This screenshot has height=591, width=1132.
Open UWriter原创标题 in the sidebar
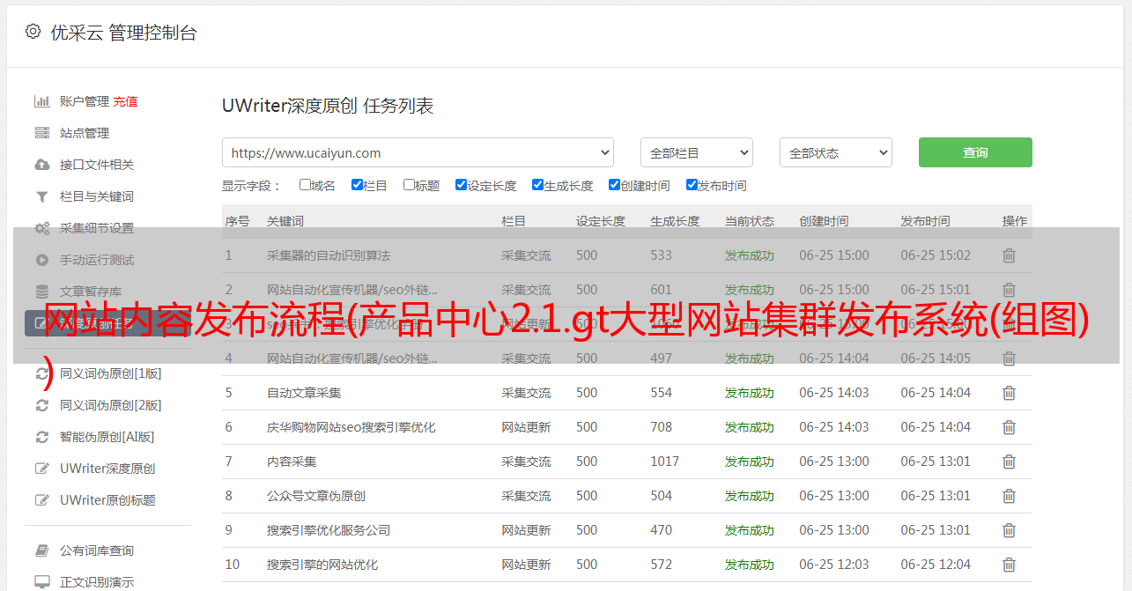[107, 500]
